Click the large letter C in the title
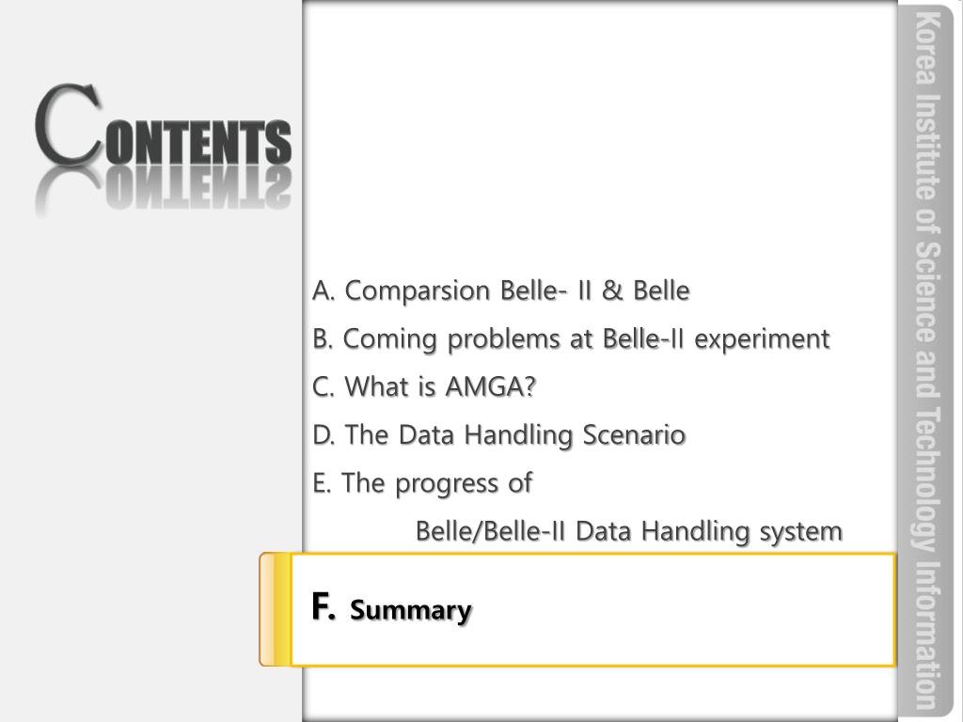 click(68, 125)
